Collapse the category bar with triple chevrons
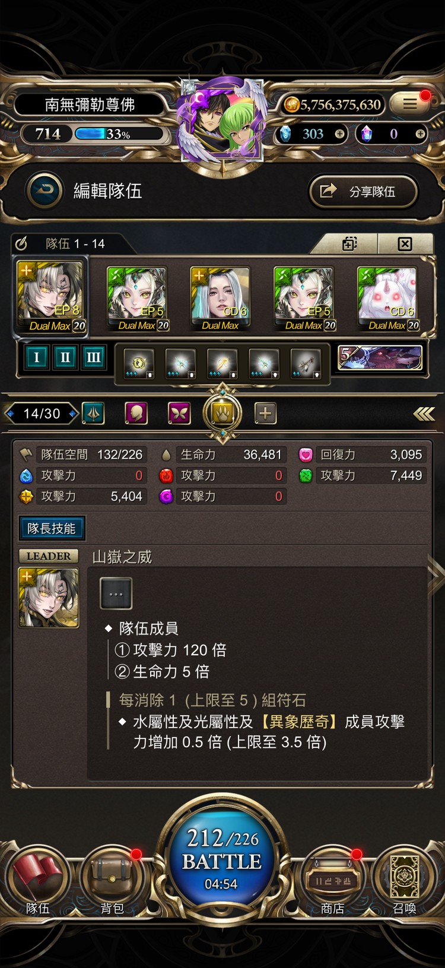This screenshot has width=445, height=968. coord(424,414)
